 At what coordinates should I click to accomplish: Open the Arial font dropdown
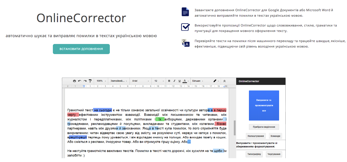[140, 81]
